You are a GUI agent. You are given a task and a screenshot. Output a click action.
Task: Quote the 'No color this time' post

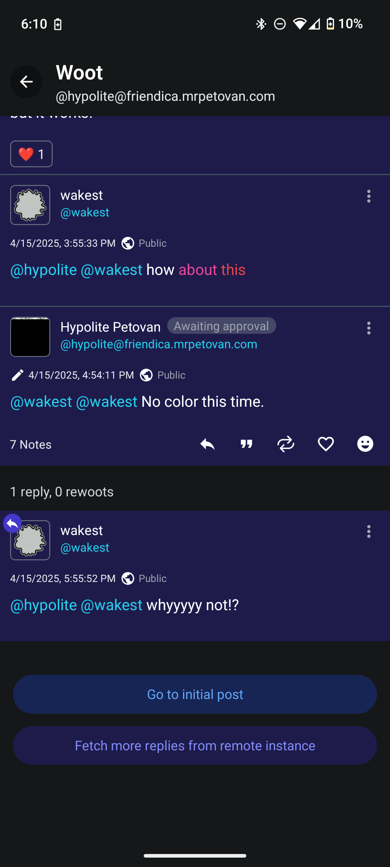[247, 444]
